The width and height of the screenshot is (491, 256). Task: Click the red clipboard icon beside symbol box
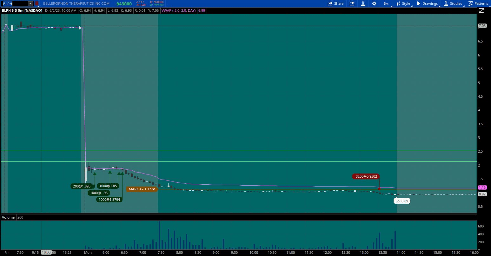coord(37,3)
